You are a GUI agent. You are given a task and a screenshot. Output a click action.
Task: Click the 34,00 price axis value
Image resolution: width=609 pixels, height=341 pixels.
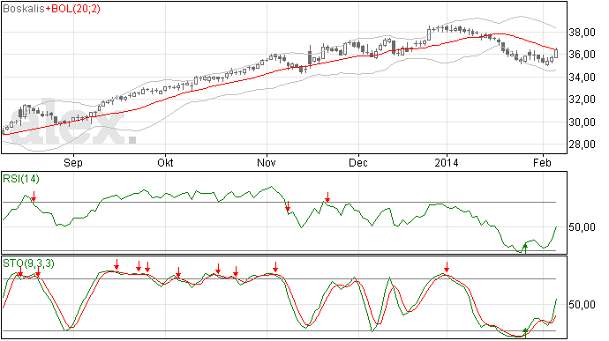point(582,78)
